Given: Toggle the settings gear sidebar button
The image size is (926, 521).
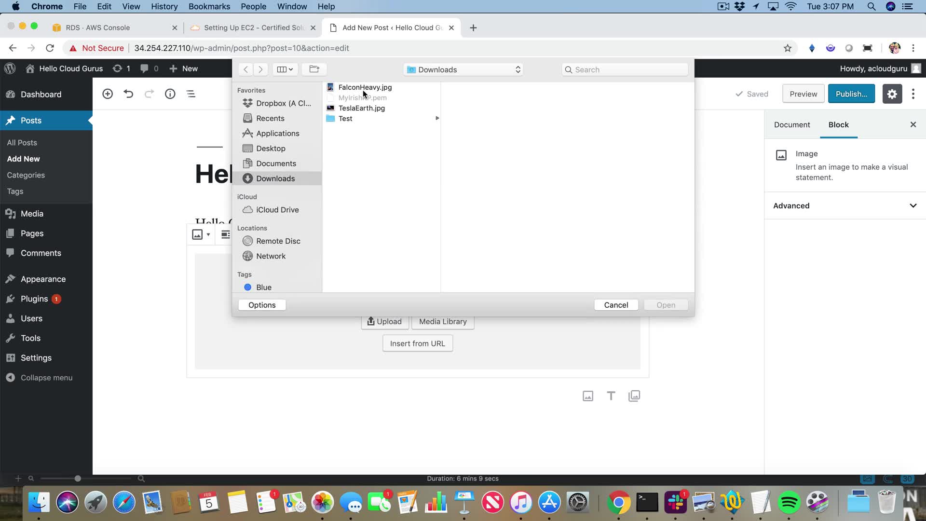Looking at the screenshot, I should pos(892,94).
